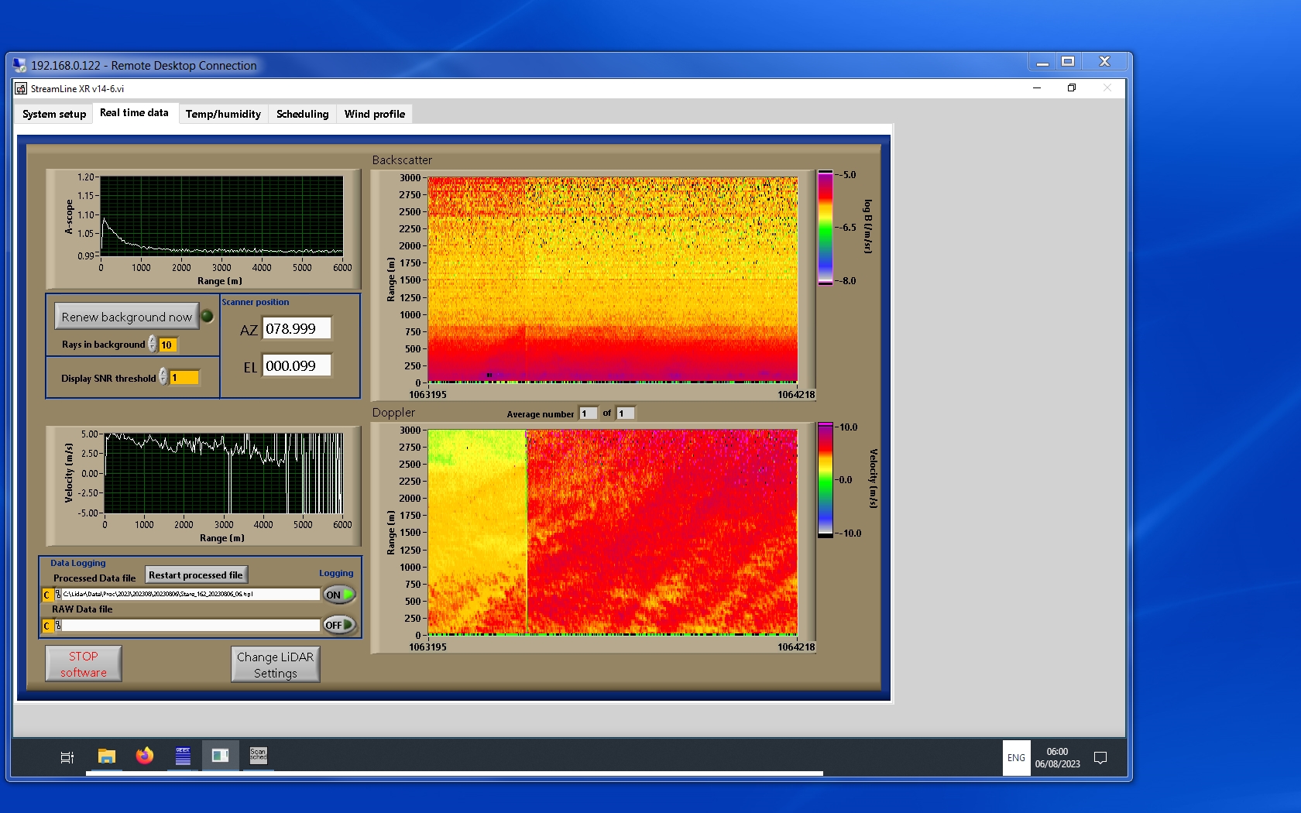Click the AZ scanner position field

[297, 328]
